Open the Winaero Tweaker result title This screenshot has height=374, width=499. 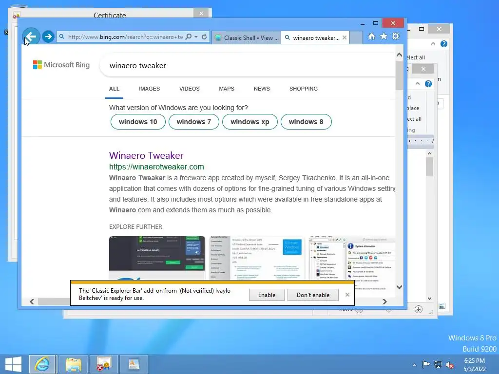coord(146,155)
